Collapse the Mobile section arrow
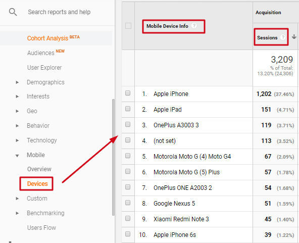The image size is (299, 243). pos(17,156)
